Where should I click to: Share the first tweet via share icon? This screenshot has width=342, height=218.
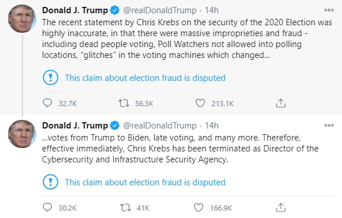(x=280, y=103)
